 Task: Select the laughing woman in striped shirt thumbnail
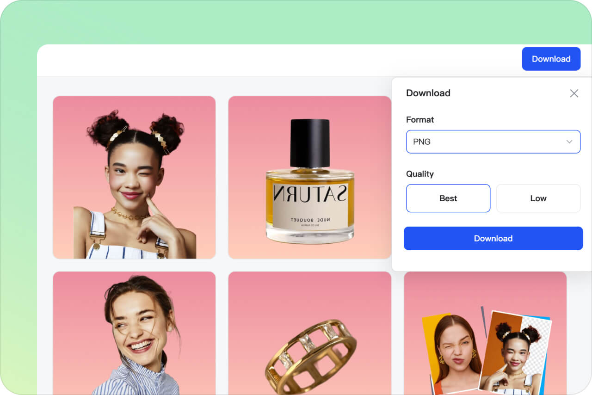134,333
